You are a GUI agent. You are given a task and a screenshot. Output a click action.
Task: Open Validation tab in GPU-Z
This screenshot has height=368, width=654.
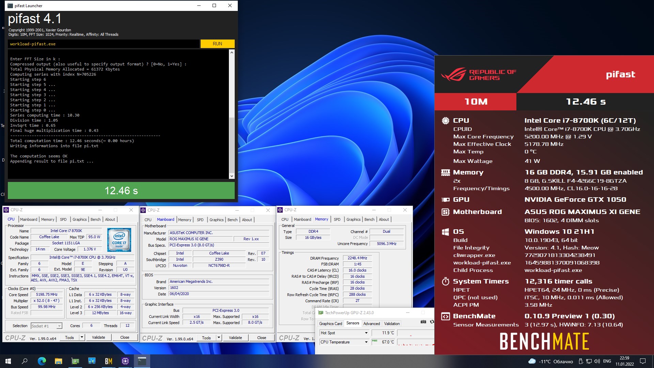(x=392, y=323)
